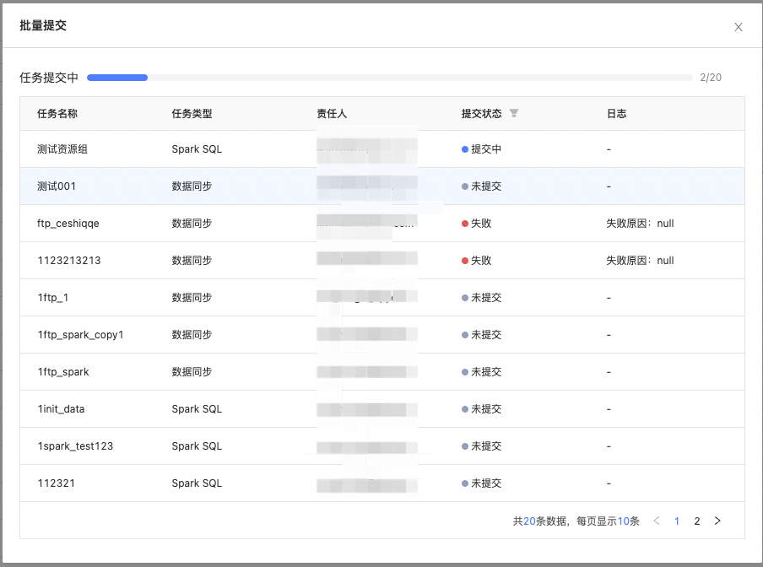The image size is (763, 567).
Task: Go to previous page arrow
Action: [657, 521]
